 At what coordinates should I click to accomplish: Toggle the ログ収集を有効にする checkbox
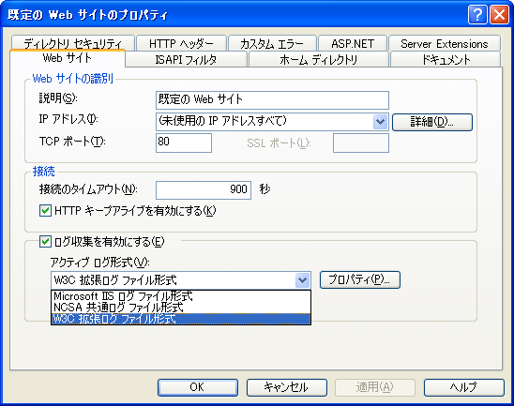coord(45,242)
